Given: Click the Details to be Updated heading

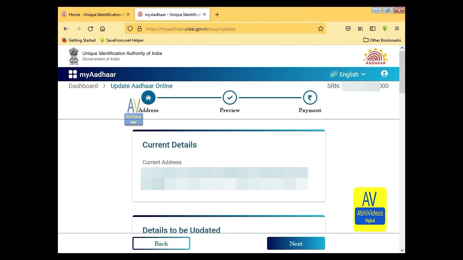Looking at the screenshot, I should [x=181, y=230].
